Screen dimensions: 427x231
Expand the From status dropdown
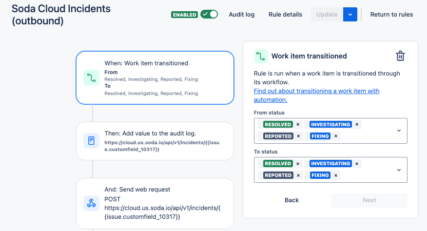click(x=399, y=131)
